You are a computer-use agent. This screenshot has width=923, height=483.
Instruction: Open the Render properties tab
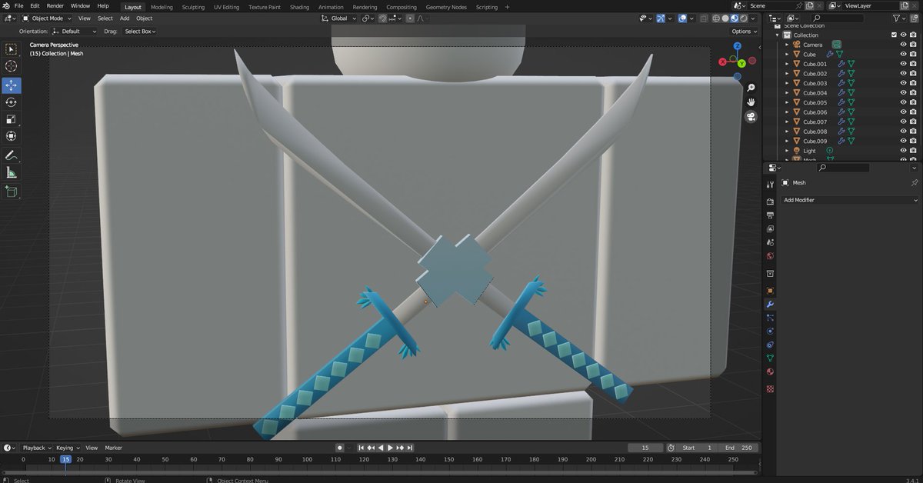coord(770,202)
